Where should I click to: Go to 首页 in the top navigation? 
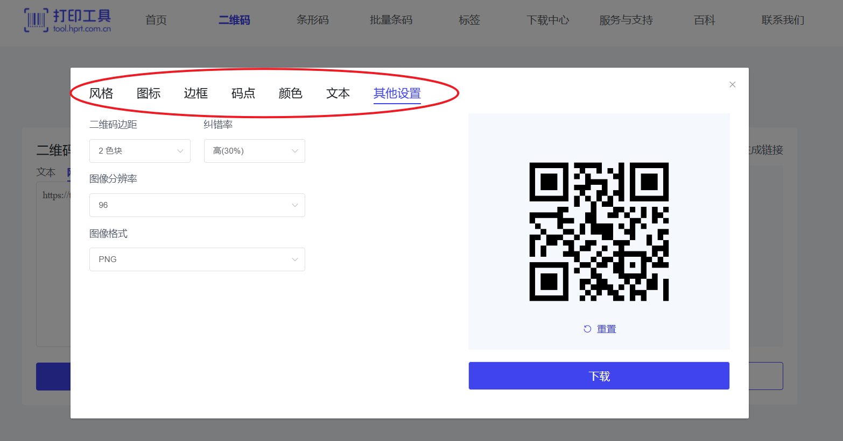pyautogui.click(x=156, y=20)
